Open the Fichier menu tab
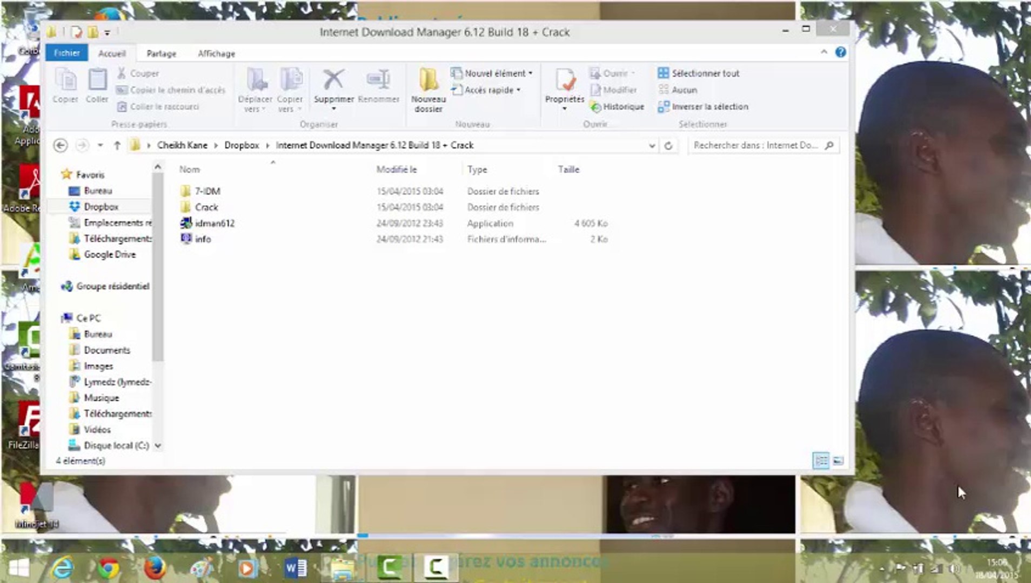The width and height of the screenshot is (1031, 583). (x=66, y=53)
